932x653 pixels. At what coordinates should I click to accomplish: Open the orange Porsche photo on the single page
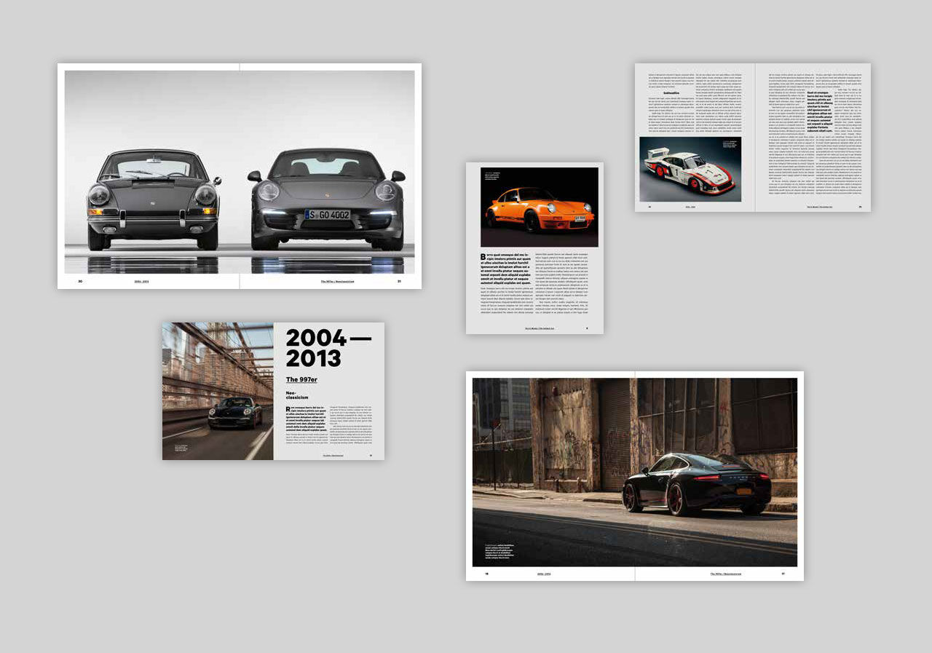click(540, 207)
